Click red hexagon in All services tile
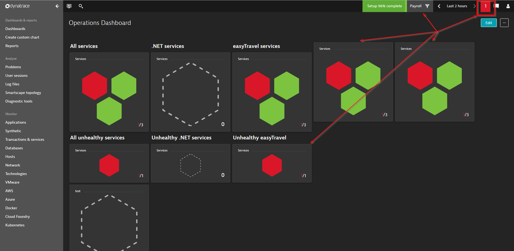This screenshot has height=251, width=514. coord(95,86)
